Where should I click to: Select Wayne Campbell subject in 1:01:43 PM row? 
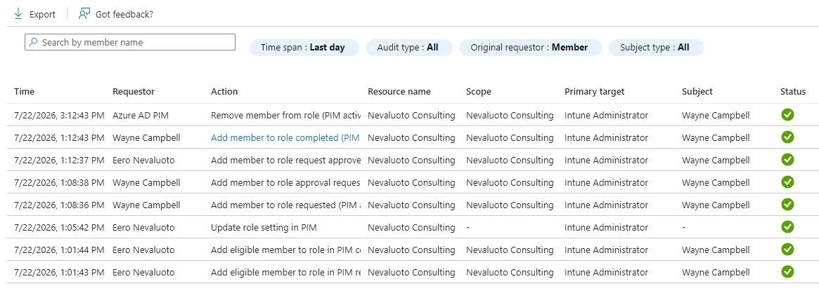pyautogui.click(x=716, y=272)
